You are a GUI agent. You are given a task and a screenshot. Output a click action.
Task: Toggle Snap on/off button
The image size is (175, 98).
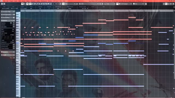(x=63, y=4)
